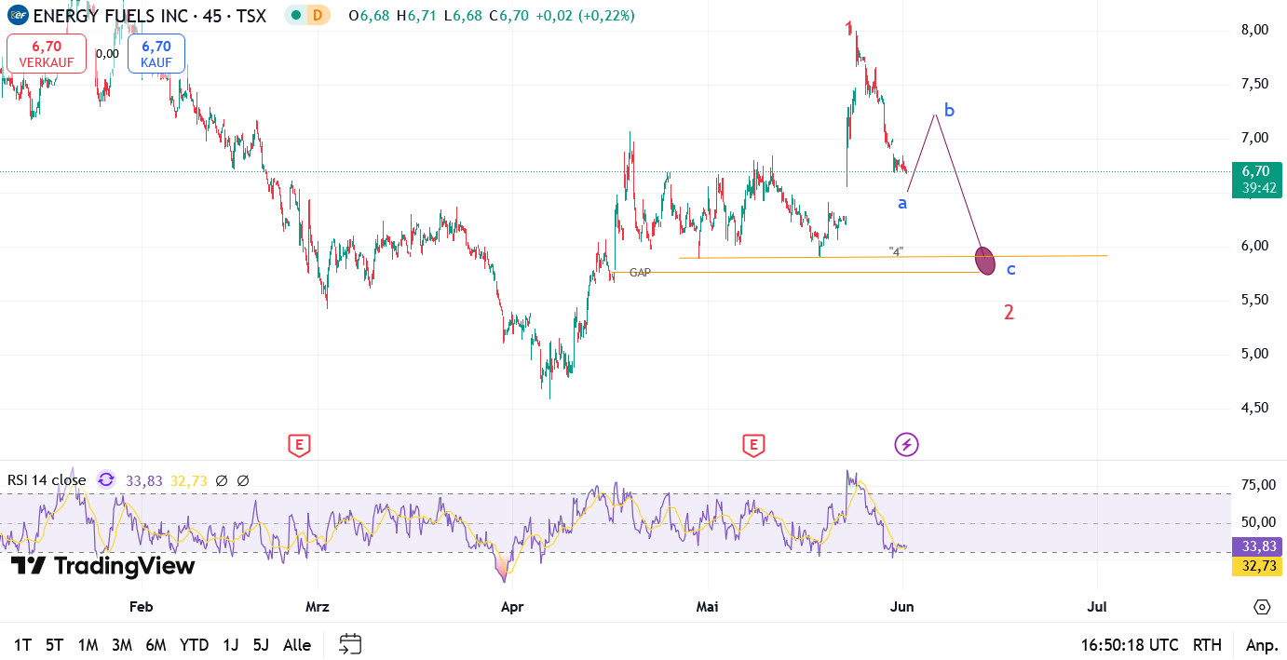Image resolution: width=1287 pixels, height=660 pixels.
Task: Select the 1M time range
Action: point(88,645)
